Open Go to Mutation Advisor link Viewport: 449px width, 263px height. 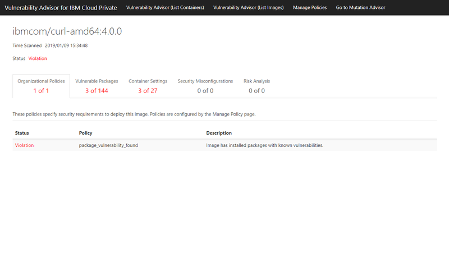tap(360, 8)
